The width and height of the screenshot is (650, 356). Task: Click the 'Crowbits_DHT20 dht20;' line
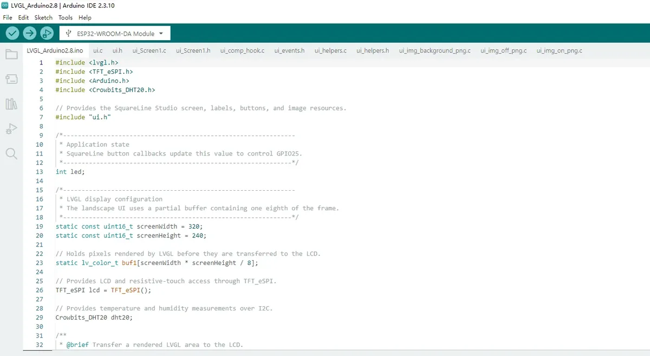tap(94, 318)
